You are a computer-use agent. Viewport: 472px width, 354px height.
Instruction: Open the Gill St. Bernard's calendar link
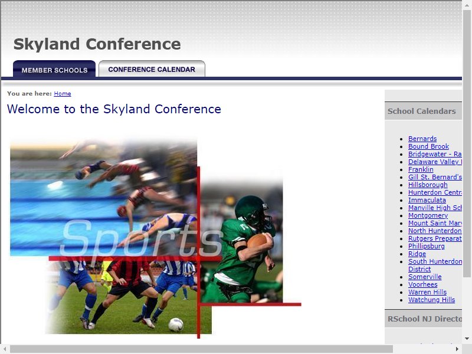[x=435, y=177]
